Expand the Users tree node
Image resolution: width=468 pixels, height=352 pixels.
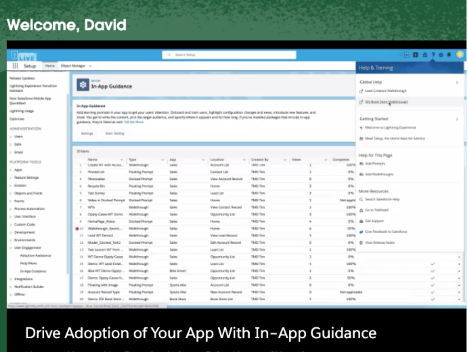11,137
